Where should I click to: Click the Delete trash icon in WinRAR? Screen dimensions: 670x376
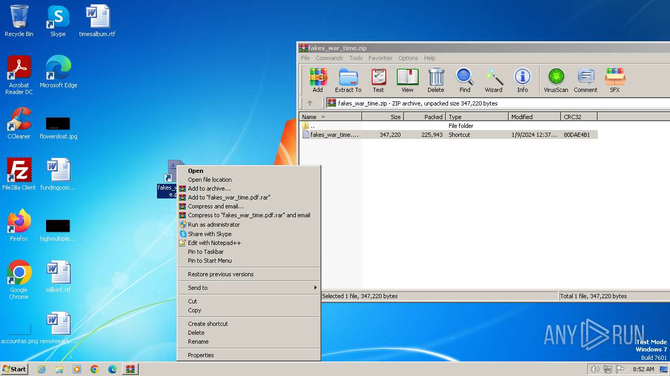coord(435,80)
